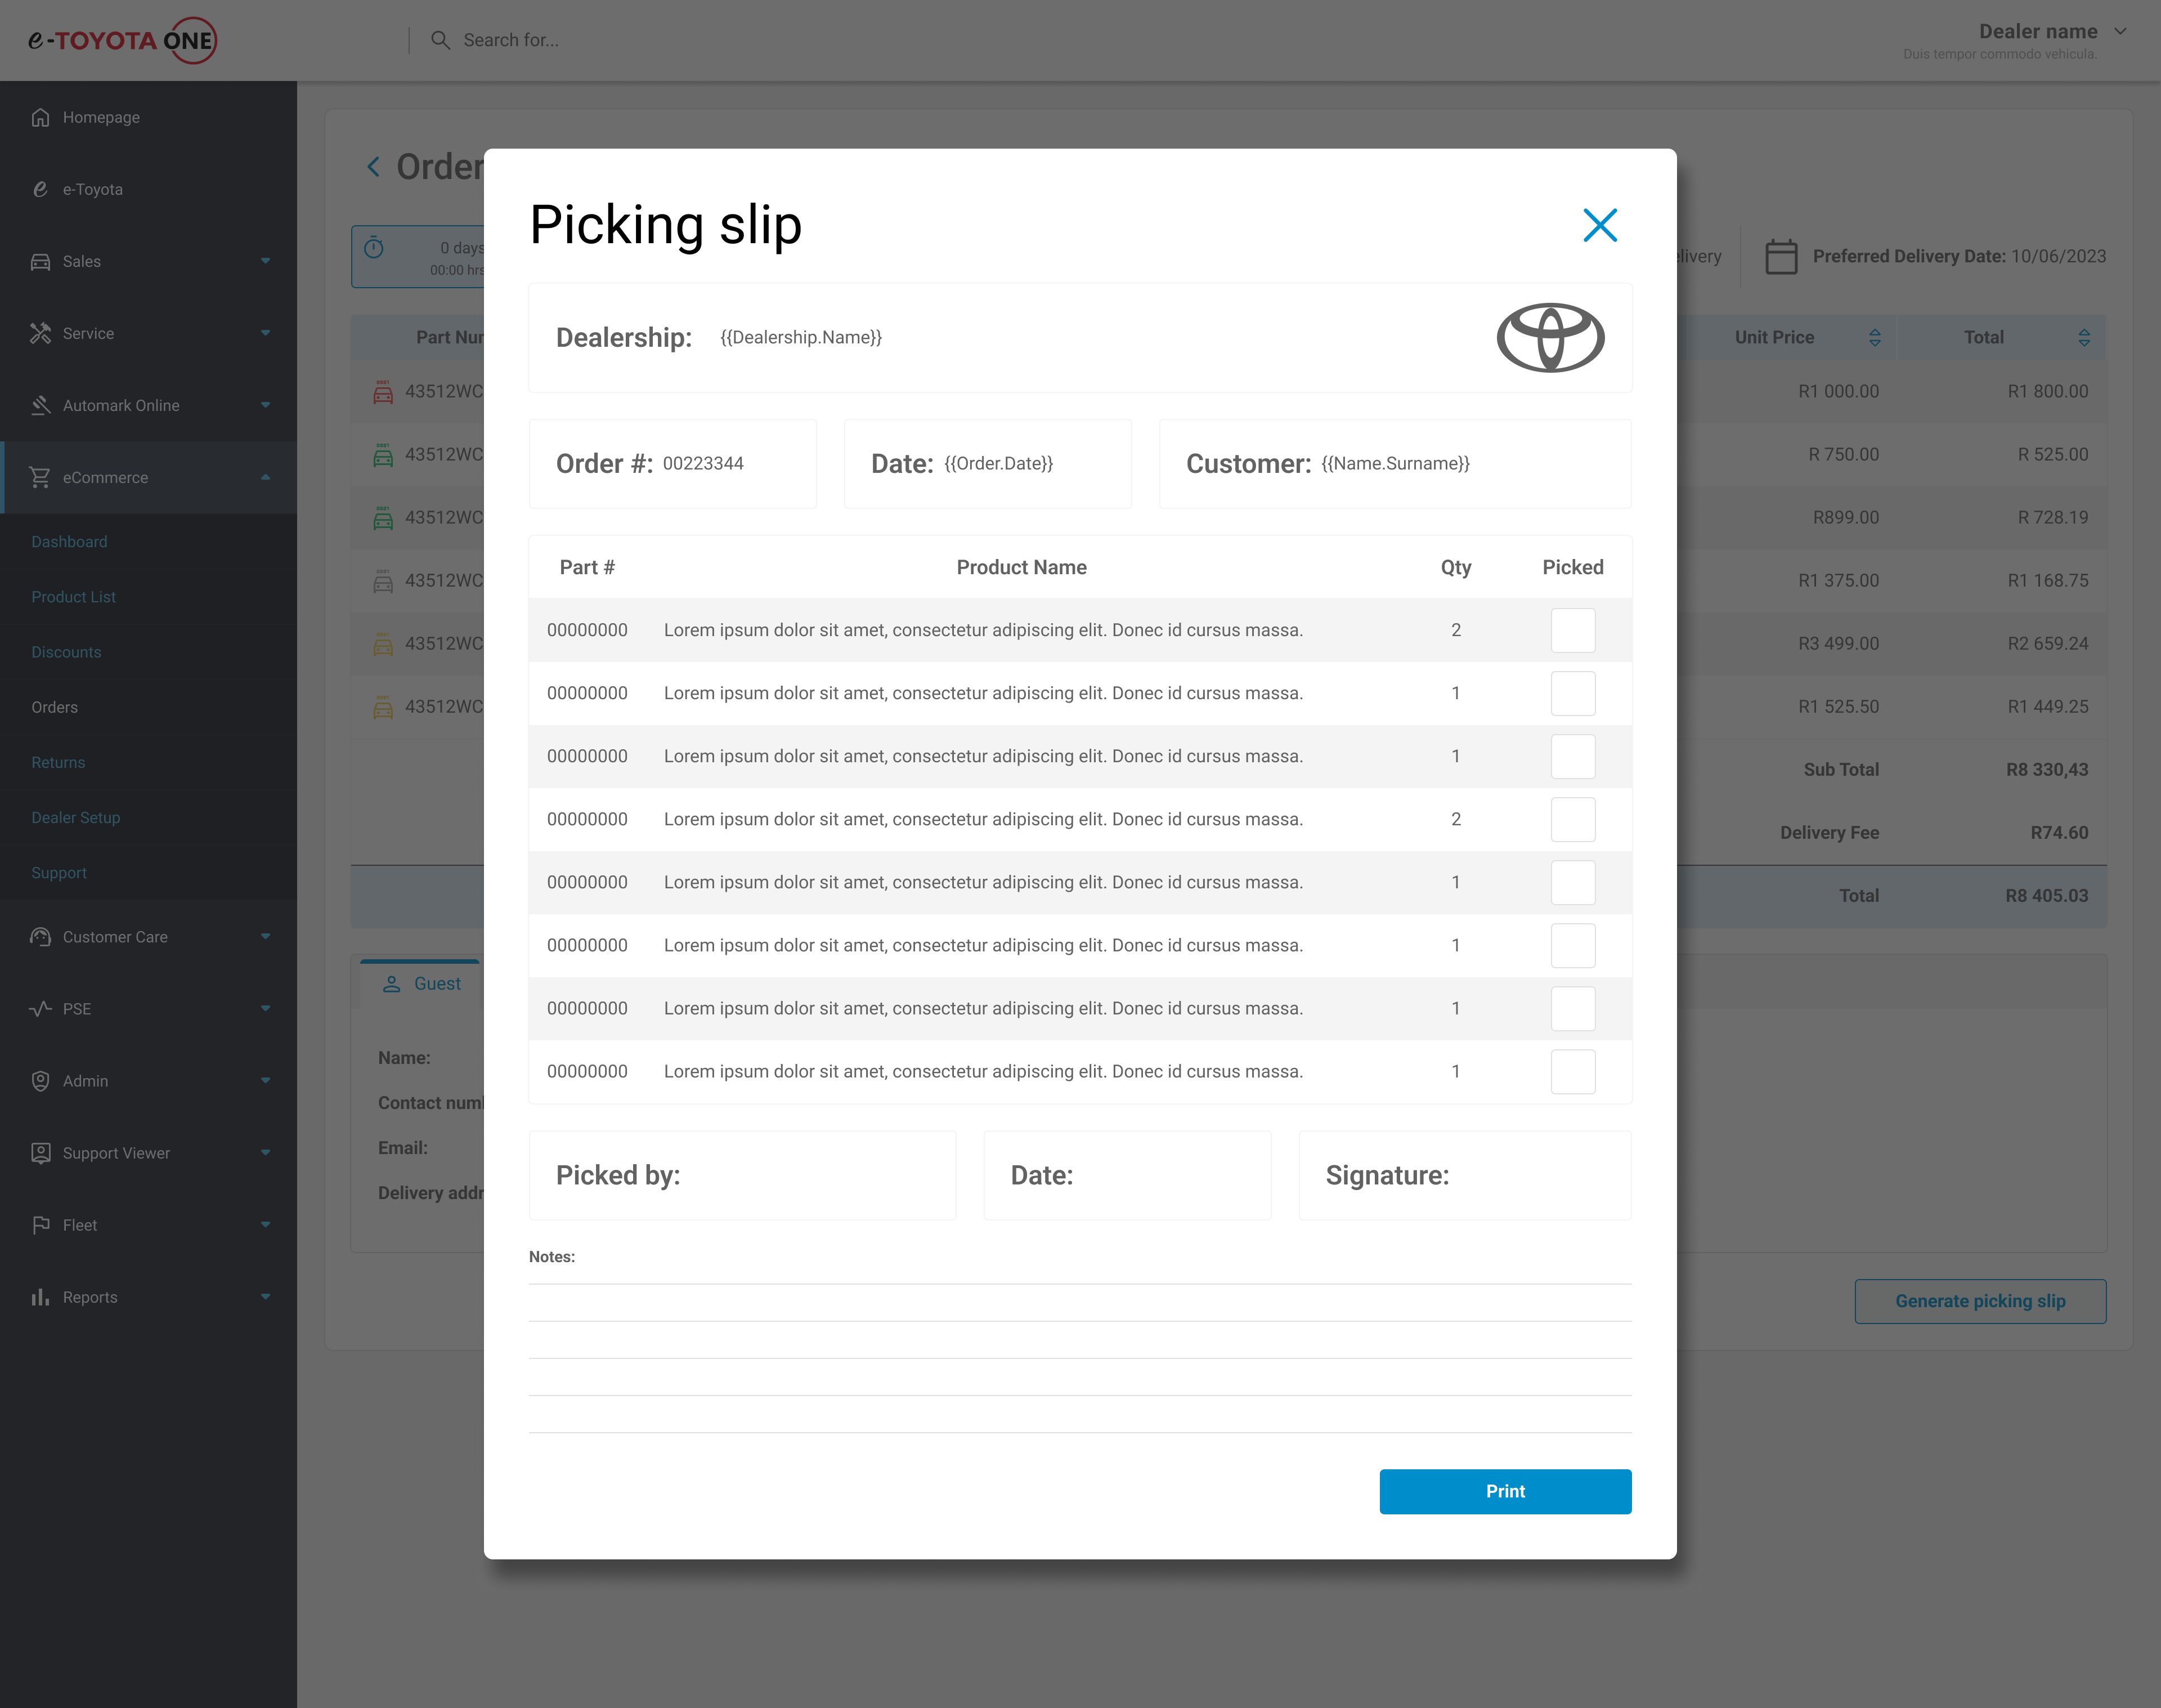Image resolution: width=2161 pixels, height=1708 pixels.
Task: Collapse the eCommerce submenu arrow
Action: click(265, 478)
